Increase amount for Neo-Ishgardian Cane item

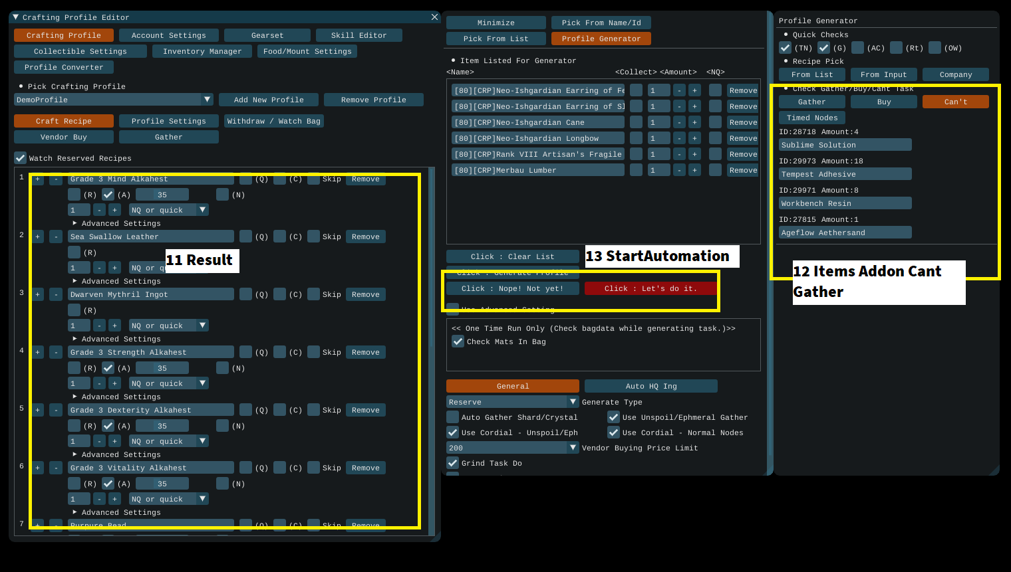click(694, 122)
